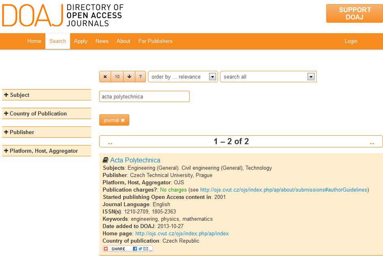Viewport: 383px width, 256px height.
Task: Open the Acta Polytechnica journal title link
Action: tap(135, 160)
